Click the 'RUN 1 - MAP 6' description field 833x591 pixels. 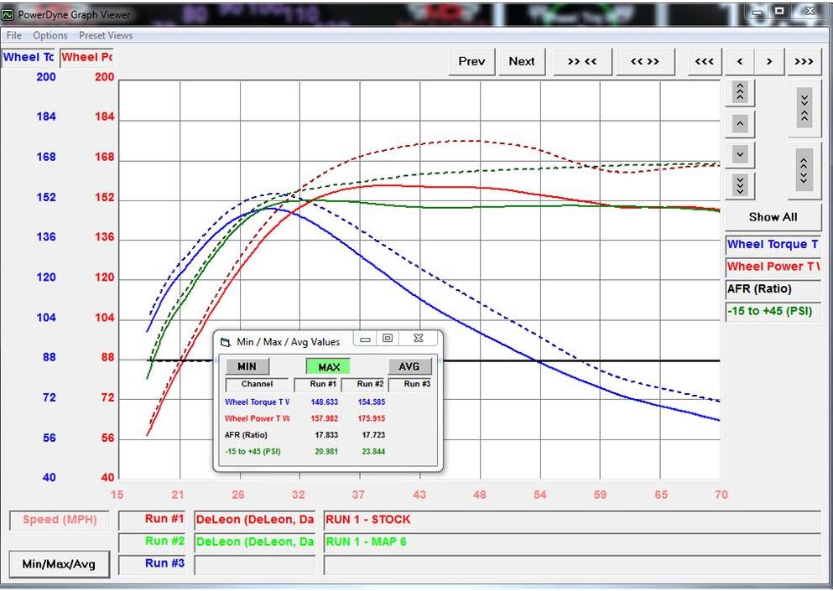(x=572, y=542)
